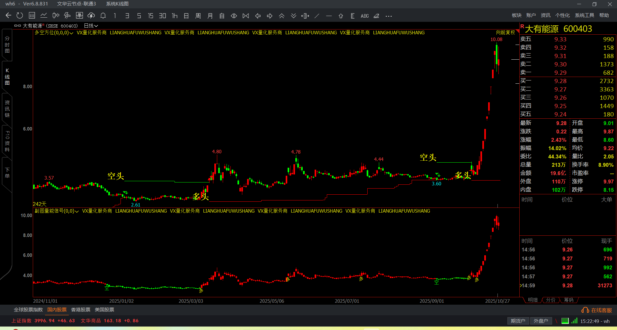This screenshot has width=617, height=330.
Task: Open 在线客服 online support link
Action: (x=597, y=310)
